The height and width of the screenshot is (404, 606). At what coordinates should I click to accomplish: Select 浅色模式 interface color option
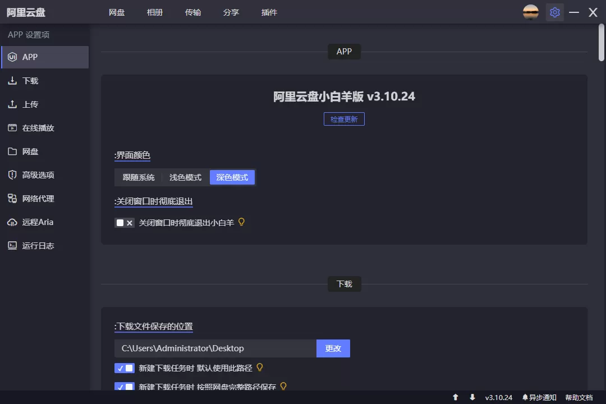185,176
